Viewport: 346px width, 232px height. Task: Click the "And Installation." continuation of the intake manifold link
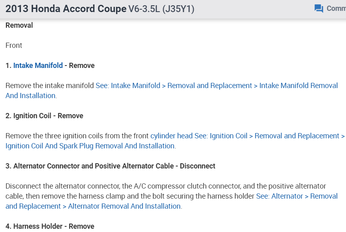tap(31, 96)
